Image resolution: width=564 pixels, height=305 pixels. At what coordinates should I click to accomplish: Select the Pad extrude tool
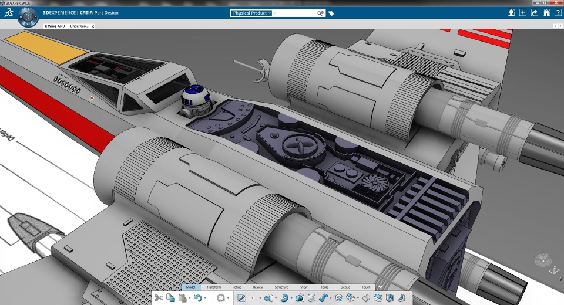point(268,298)
